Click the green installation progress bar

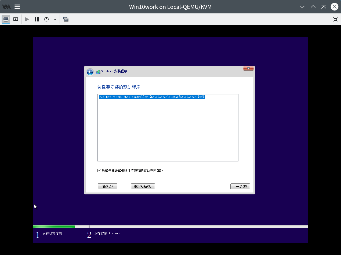[x=54, y=227]
